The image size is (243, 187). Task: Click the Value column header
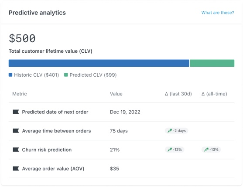116,94
